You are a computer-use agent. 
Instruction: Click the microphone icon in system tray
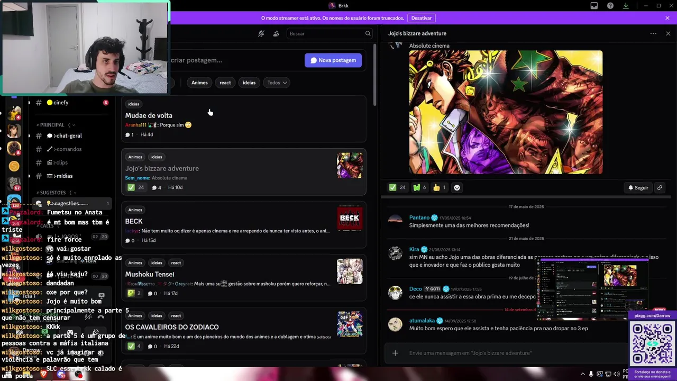591,374
